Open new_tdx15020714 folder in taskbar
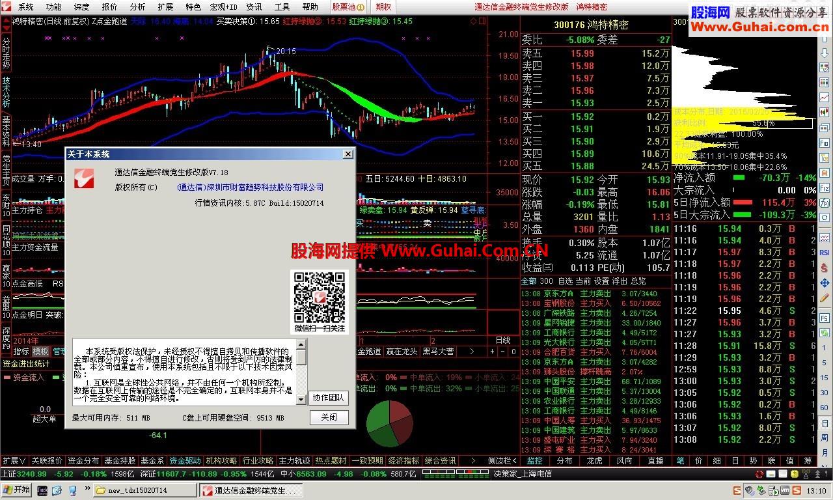 144,490
